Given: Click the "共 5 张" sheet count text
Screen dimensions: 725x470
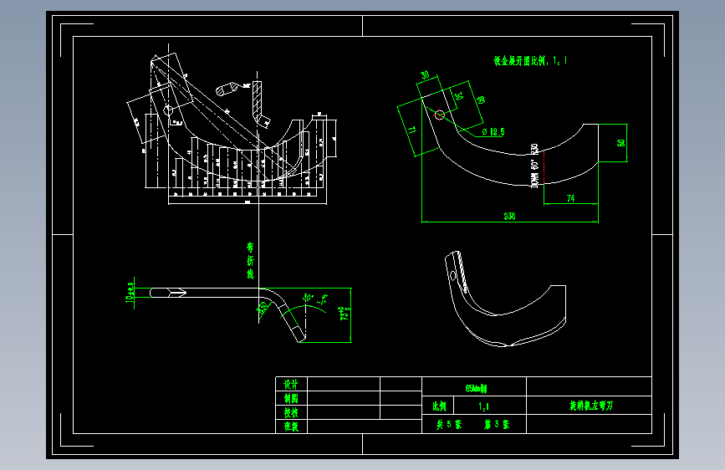Looking at the screenshot, I should [448, 424].
